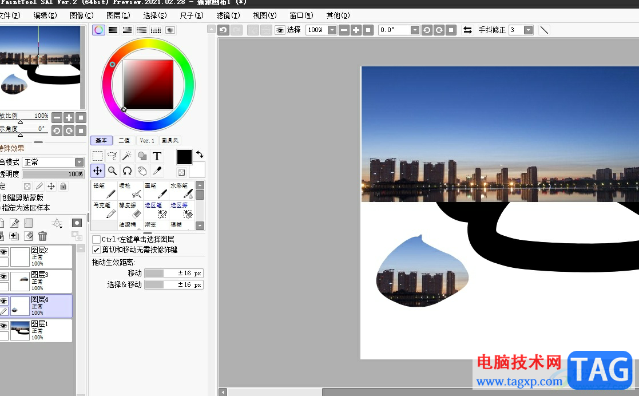Toggle visibility of layer 图层3
Image resolution: width=639 pixels, height=396 pixels.
tap(3, 276)
